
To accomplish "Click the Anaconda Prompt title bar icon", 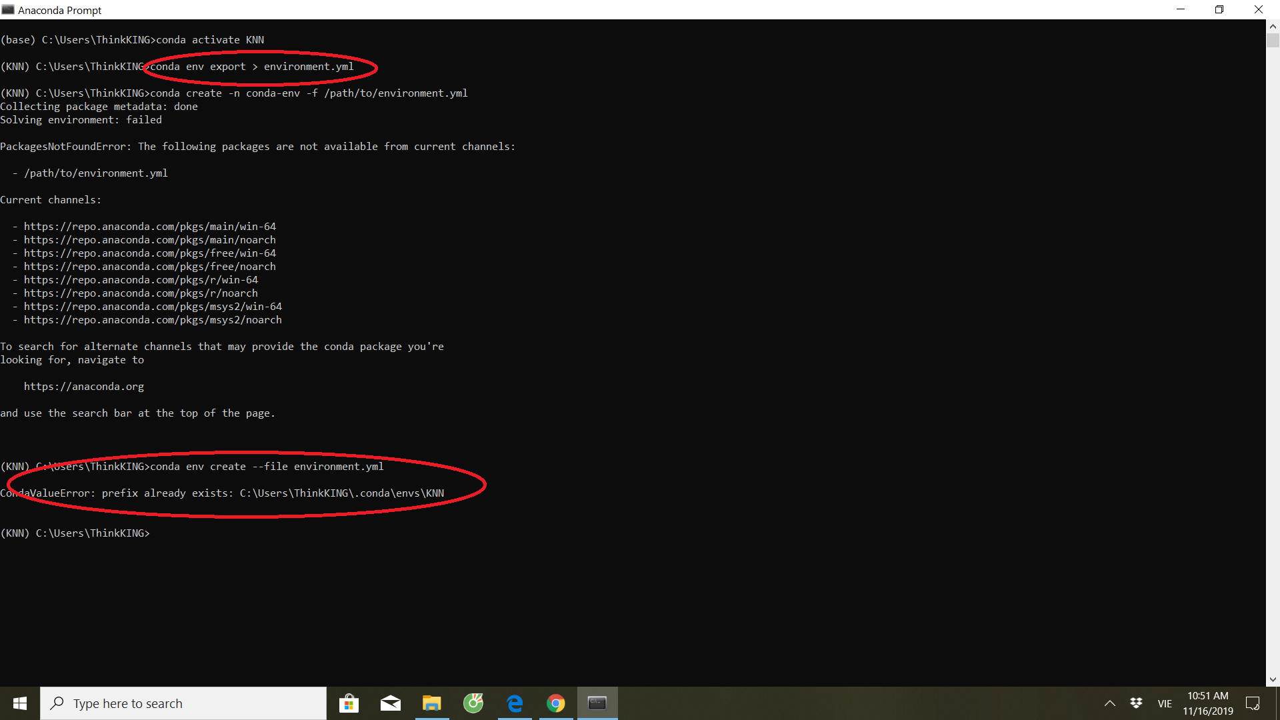I will pos(8,9).
